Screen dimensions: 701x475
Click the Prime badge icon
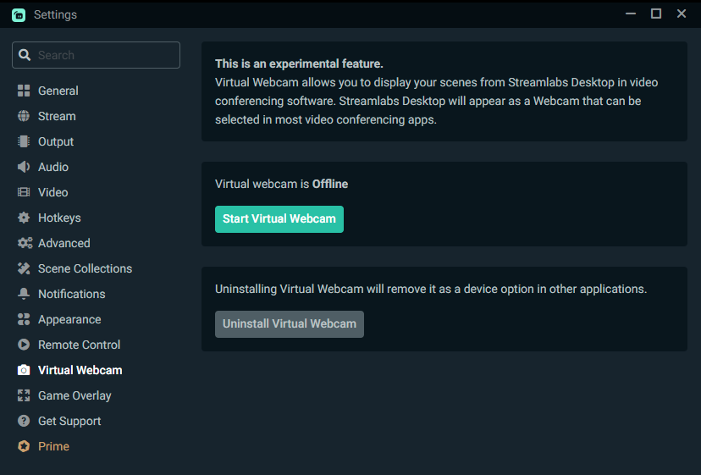click(24, 446)
